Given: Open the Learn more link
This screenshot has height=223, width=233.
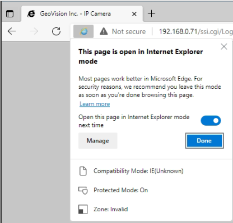Looking at the screenshot, I should click(x=95, y=104).
